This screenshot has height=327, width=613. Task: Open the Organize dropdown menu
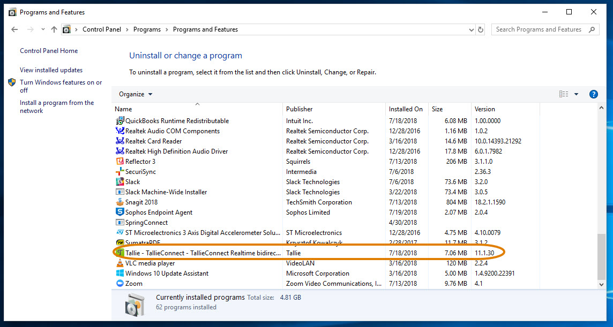click(136, 94)
